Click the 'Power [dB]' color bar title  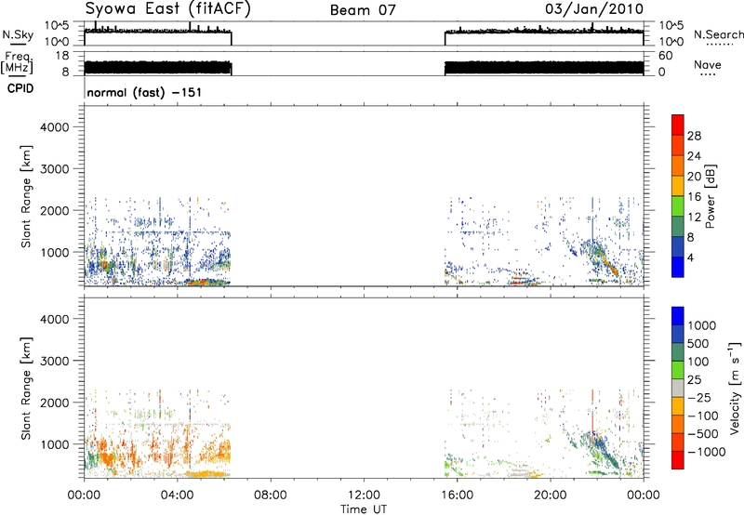[x=711, y=196]
